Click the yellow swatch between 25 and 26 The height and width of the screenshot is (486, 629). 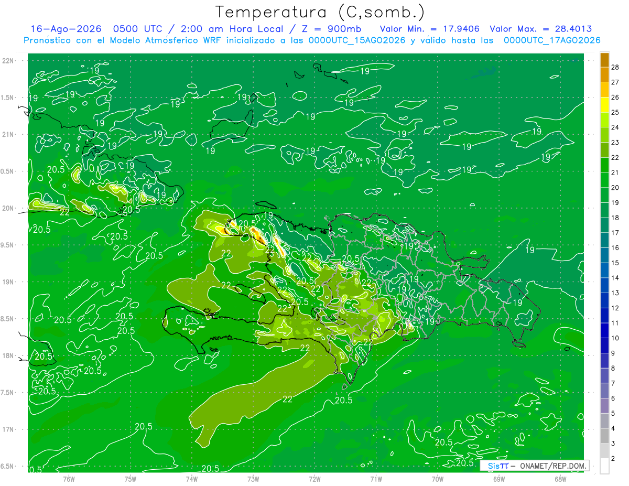(604, 104)
